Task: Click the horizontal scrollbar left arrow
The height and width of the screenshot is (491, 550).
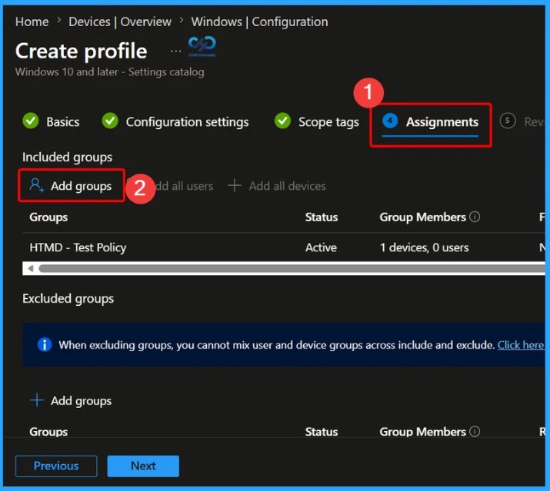Action: (x=31, y=268)
